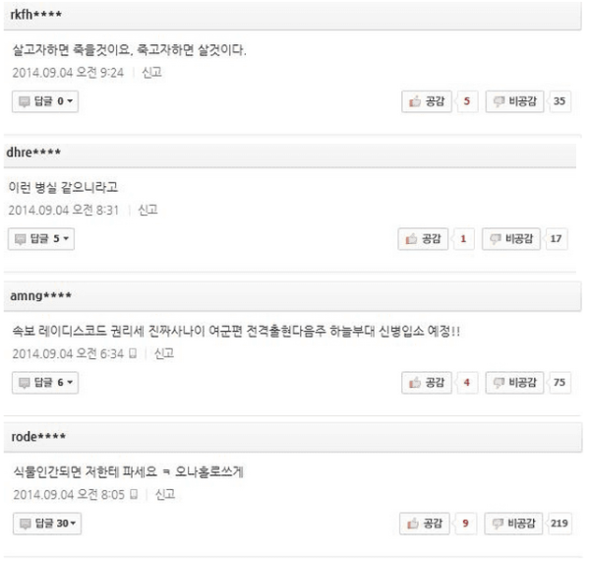Dislike the dhre**** comment with 비공감
590x561 pixels.
511,239
